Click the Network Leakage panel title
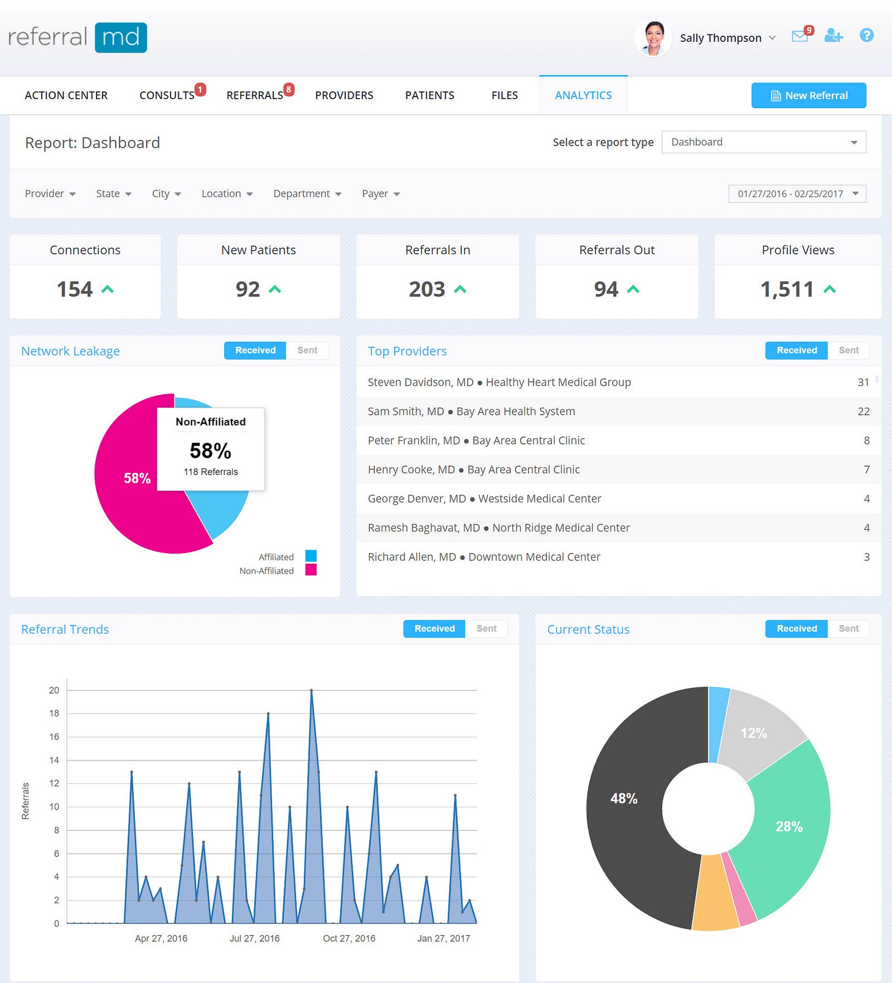The image size is (892, 983). pos(70,351)
